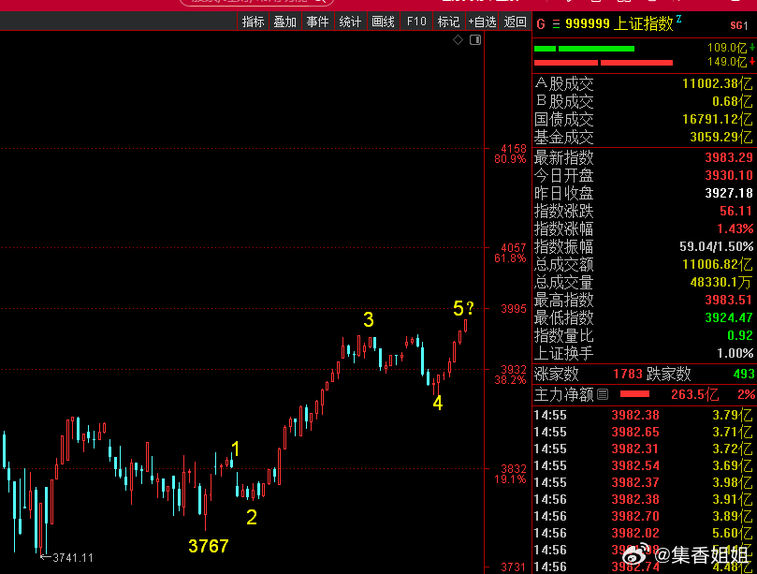Add to watchlist with +自选
The width and height of the screenshot is (757, 574).
click(x=482, y=22)
